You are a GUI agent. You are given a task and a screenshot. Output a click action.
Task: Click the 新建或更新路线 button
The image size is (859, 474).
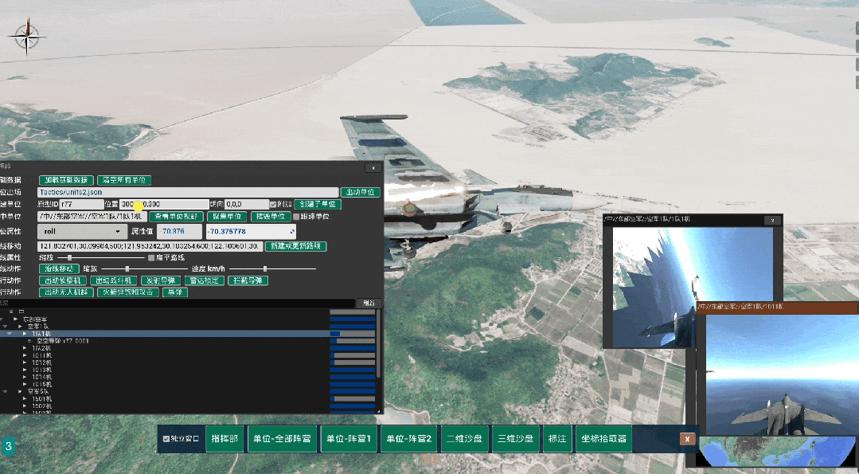296,246
